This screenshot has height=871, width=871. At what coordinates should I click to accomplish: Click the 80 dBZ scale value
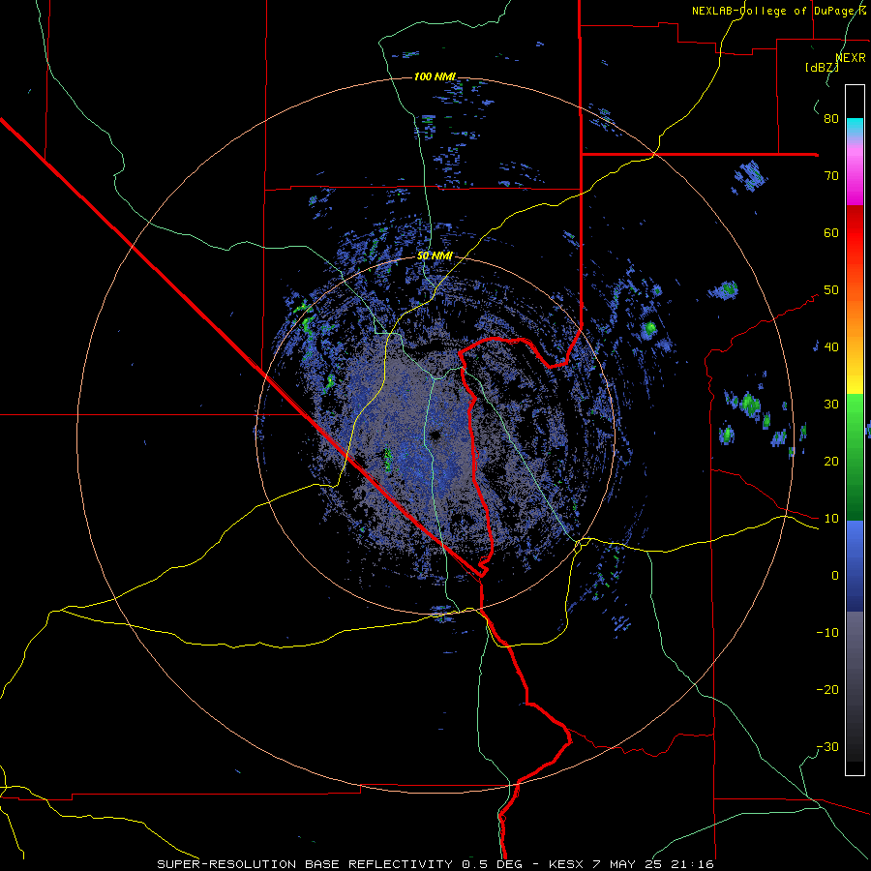[831, 119]
